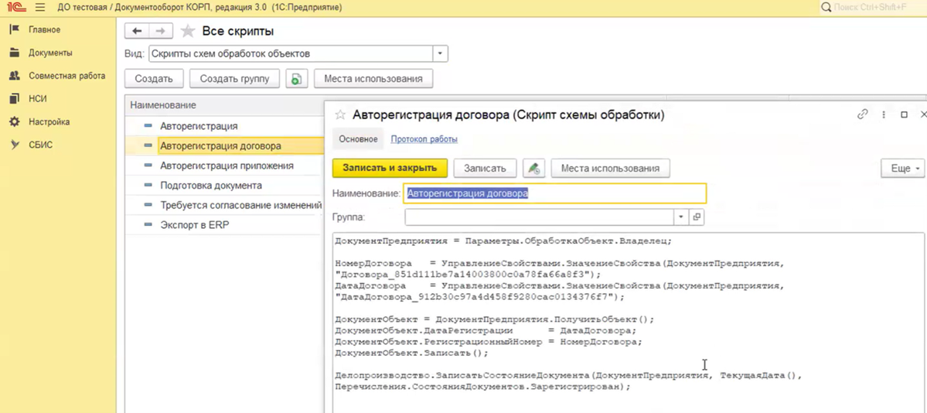Navigate back with the left arrow
The width and height of the screenshot is (927, 413).
(137, 31)
